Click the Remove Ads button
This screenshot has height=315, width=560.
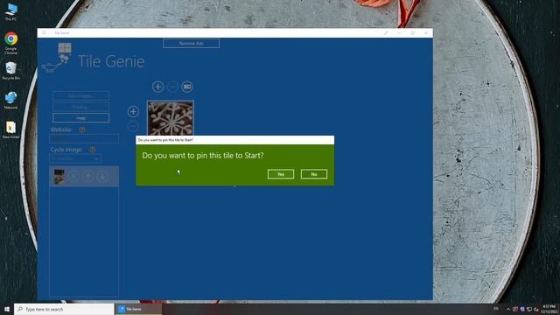pyautogui.click(x=191, y=43)
